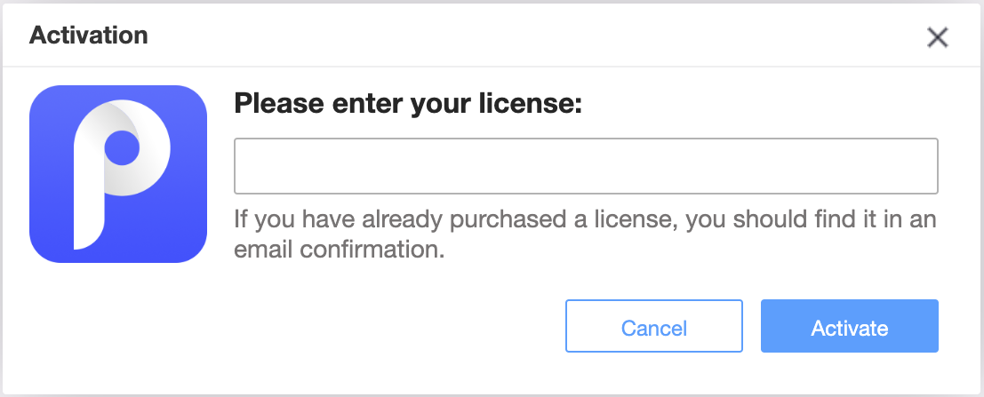
Task: Choose the outlined Cancel option
Action: pyautogui.click(x=654, y=326)
